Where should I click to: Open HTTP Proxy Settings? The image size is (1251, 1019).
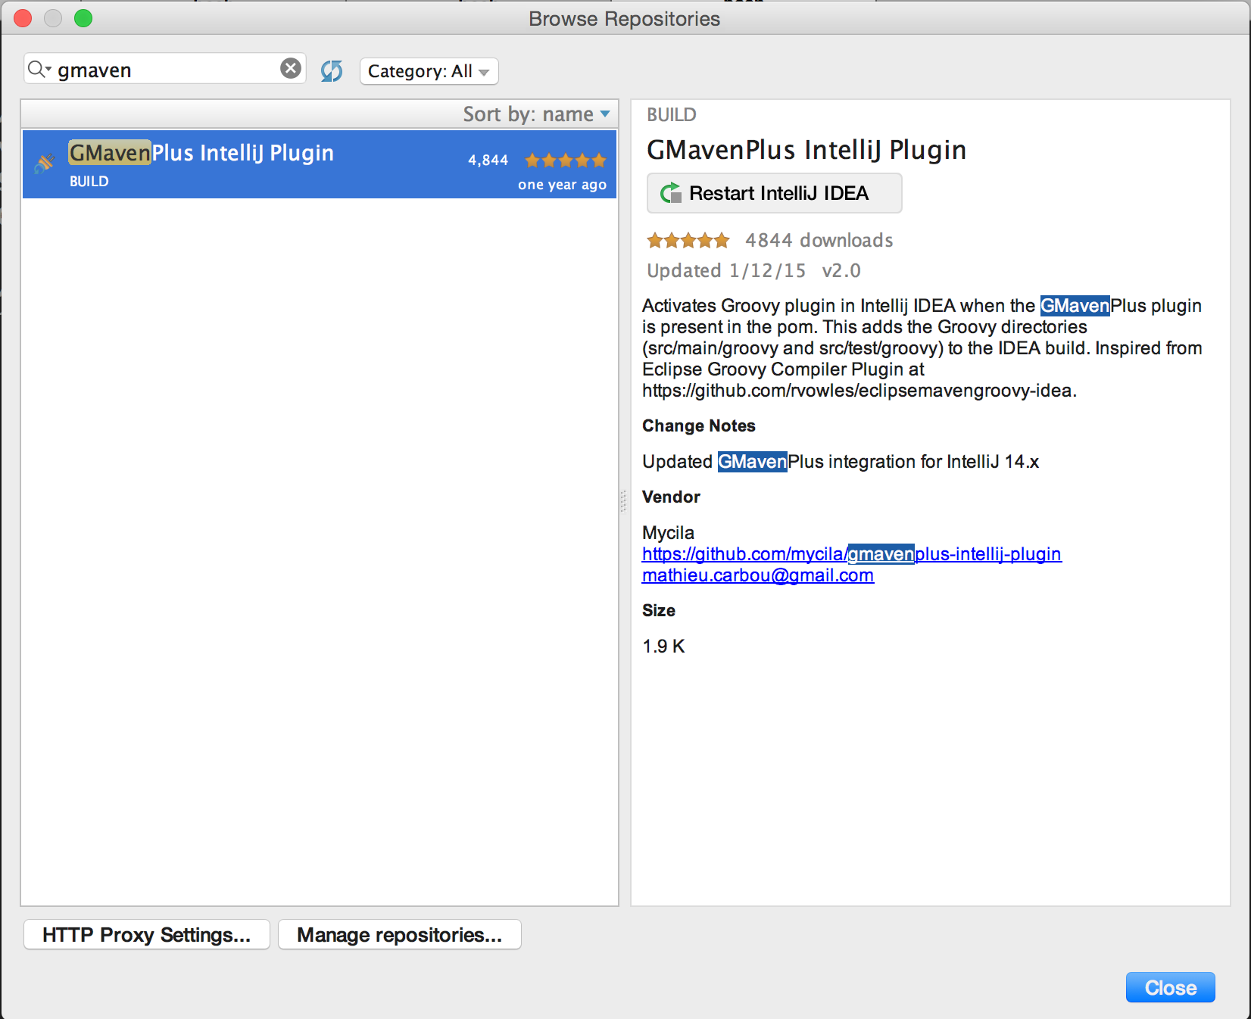pyautogui.click(x=147, y=935)
